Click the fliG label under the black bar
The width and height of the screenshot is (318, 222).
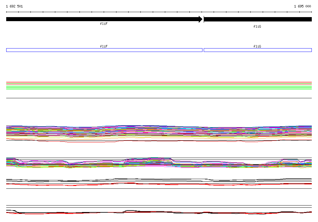click(x=257, y=27)
